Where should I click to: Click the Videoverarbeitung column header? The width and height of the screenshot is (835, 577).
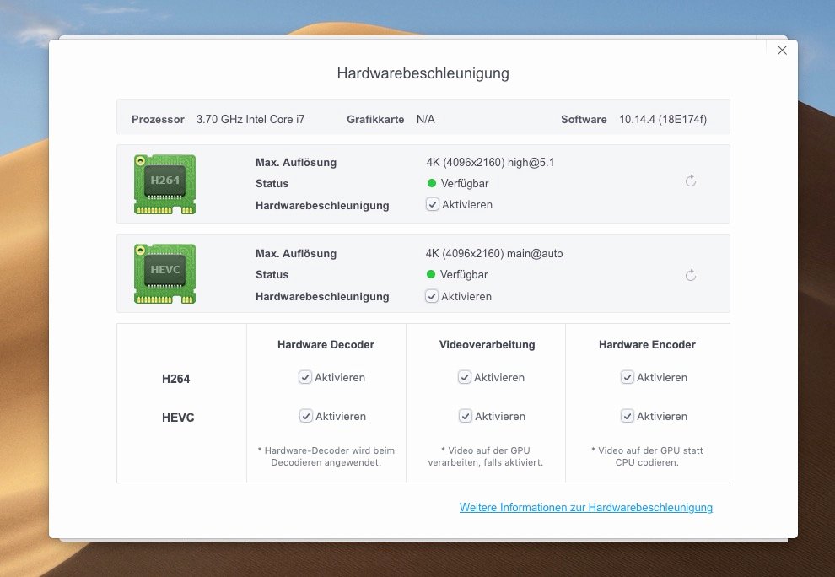[x=487, y=344]
